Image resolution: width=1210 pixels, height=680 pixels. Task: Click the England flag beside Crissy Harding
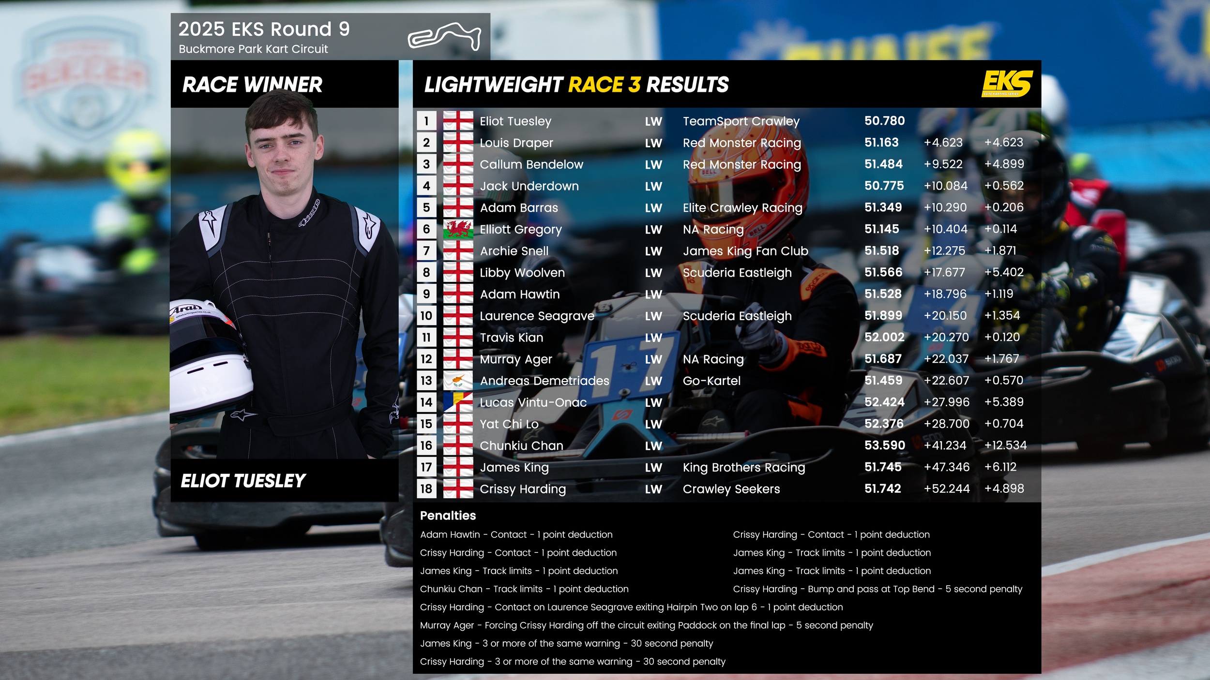[x=458, y=488]
